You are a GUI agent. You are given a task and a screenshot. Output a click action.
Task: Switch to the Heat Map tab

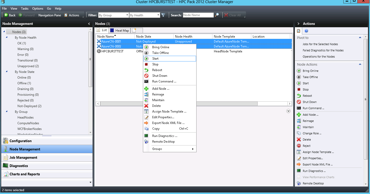[120, 30]
